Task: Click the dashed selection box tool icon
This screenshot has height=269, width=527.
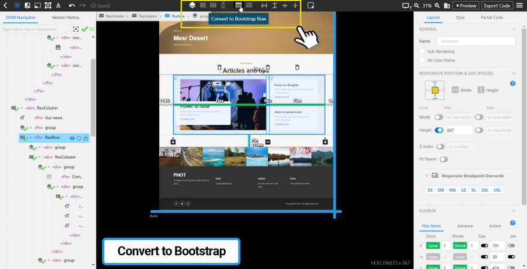Action: pyautogui.click(x=311, y=5)
